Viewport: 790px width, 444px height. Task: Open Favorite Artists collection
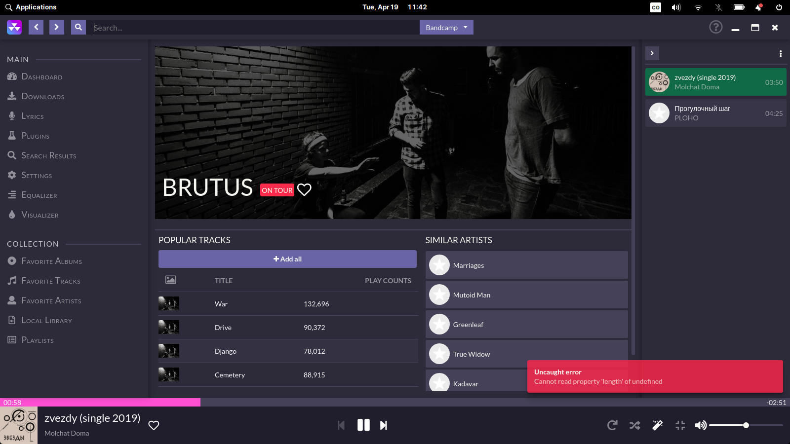(x=44, y=300)
